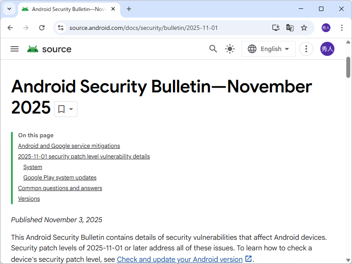Bookmark this page with the star icon

(x=304, y=27)
